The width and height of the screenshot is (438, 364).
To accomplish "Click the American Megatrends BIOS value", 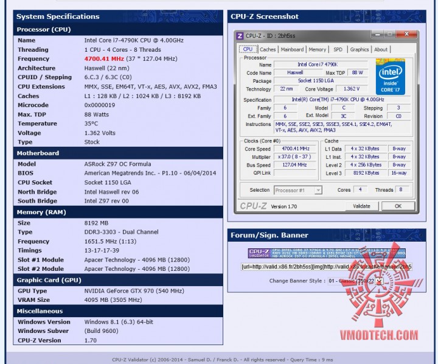I will click(150, 173).
